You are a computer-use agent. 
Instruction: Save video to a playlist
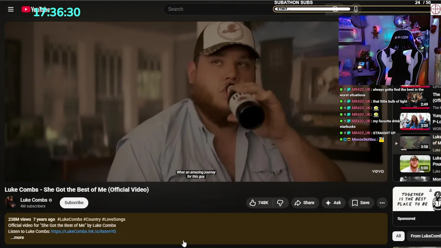(361, 203)
